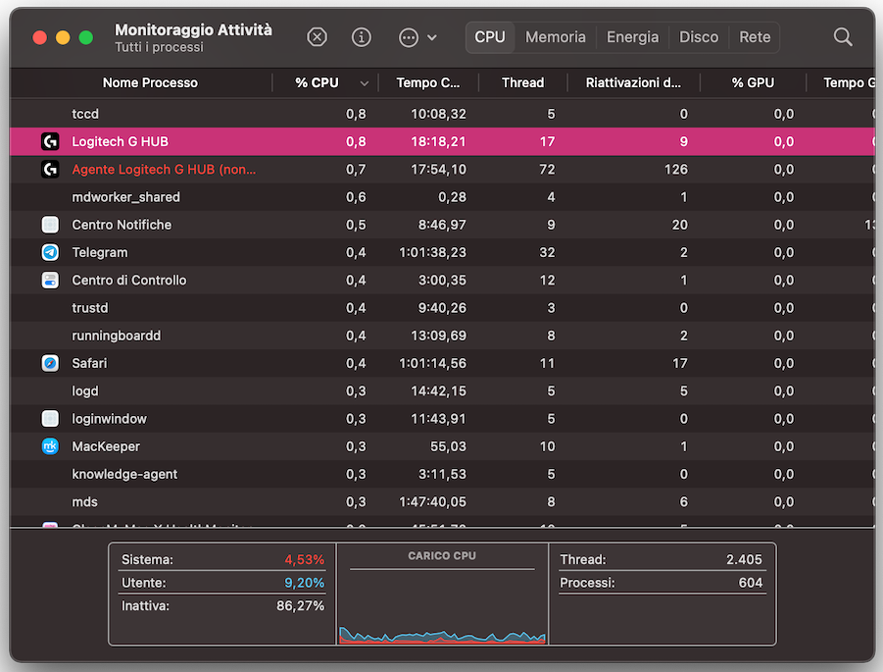Open the Disco tab
Image resolution: width=883 pixels, height=672 pixels.
[699, 37]
